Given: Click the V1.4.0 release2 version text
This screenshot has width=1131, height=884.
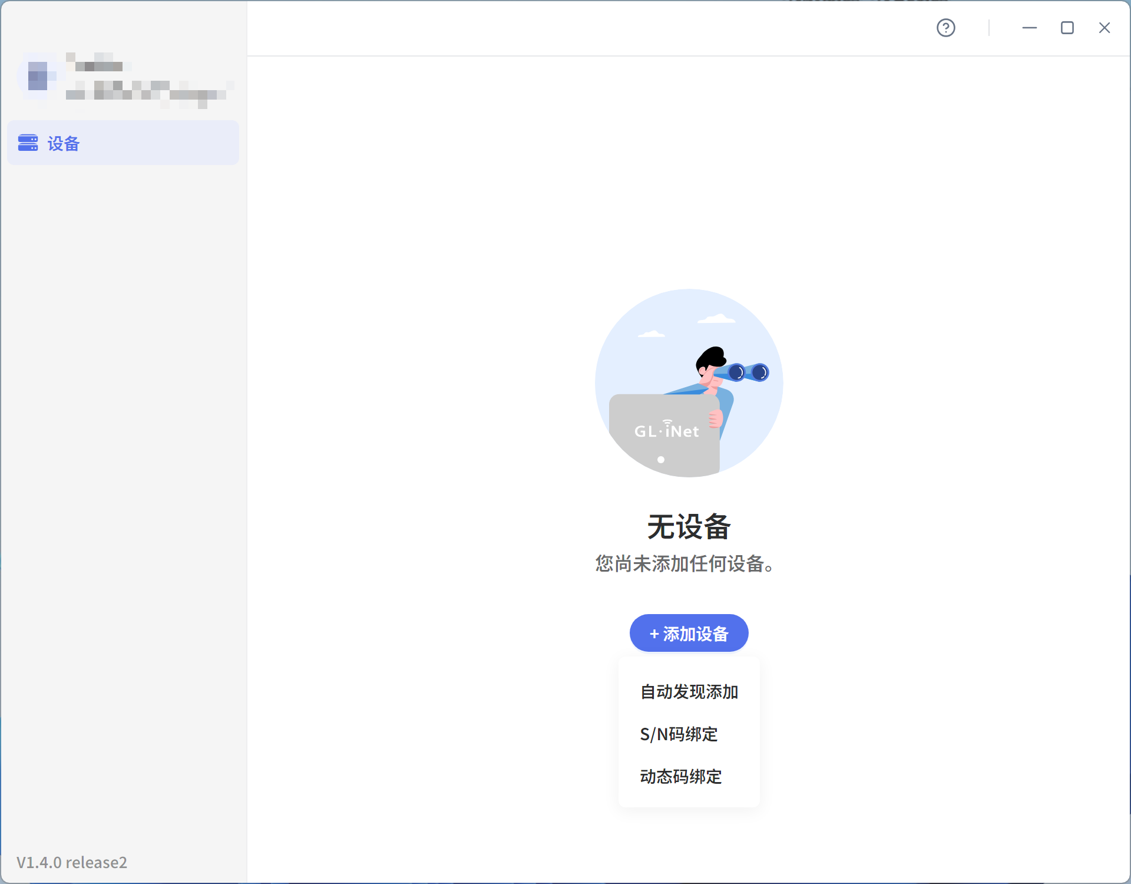Looking at the screenshot, I should pos(72,863).
